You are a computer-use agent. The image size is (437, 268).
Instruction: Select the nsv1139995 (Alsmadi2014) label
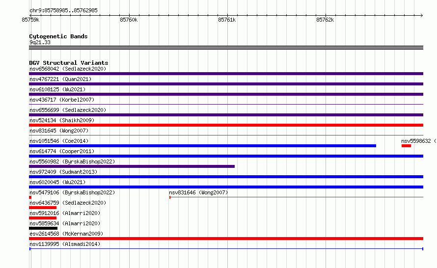(x=65, y=244)
